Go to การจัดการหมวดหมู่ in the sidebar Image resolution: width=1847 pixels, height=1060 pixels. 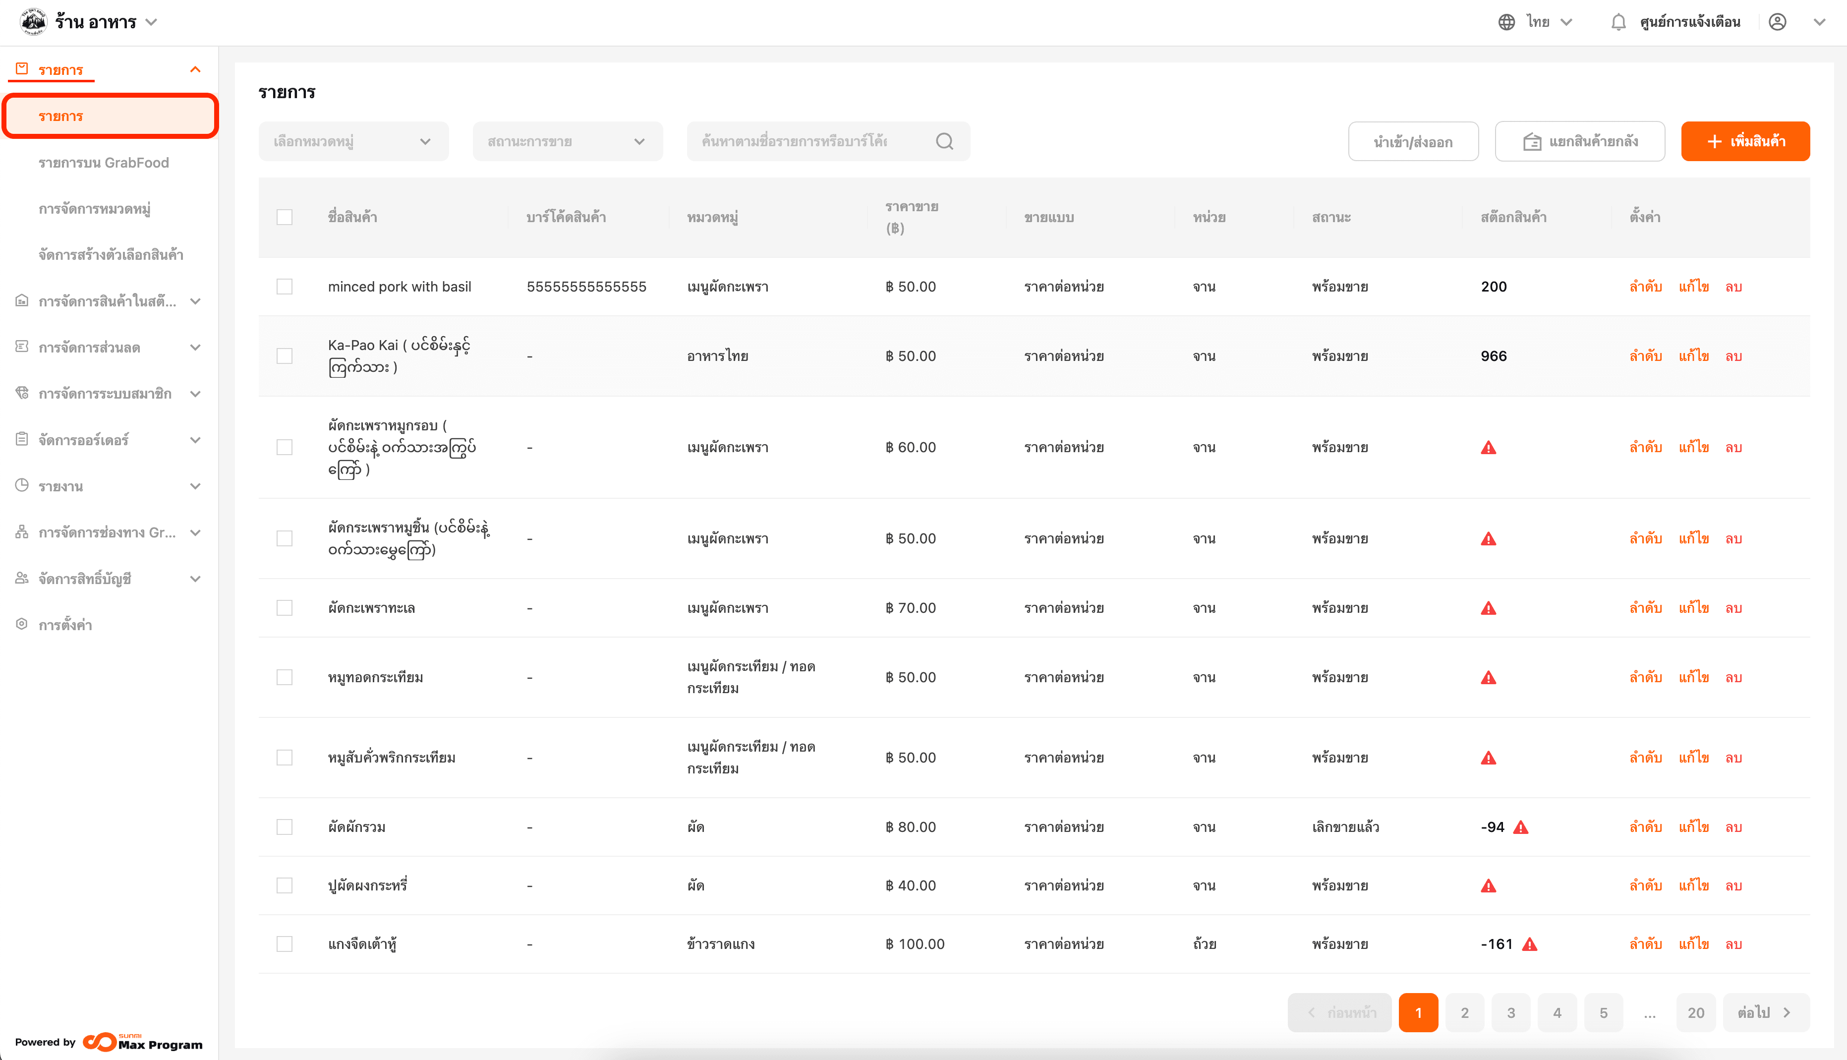95,209
